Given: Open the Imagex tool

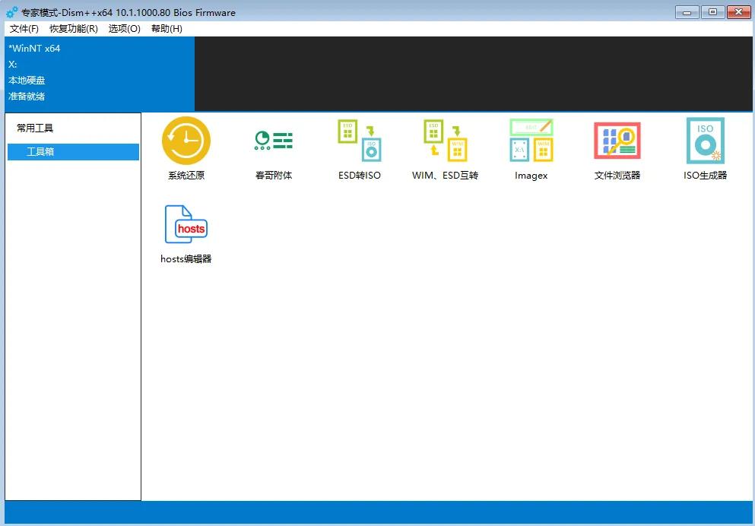Looking at the screenshot, I should pos(531,141).
